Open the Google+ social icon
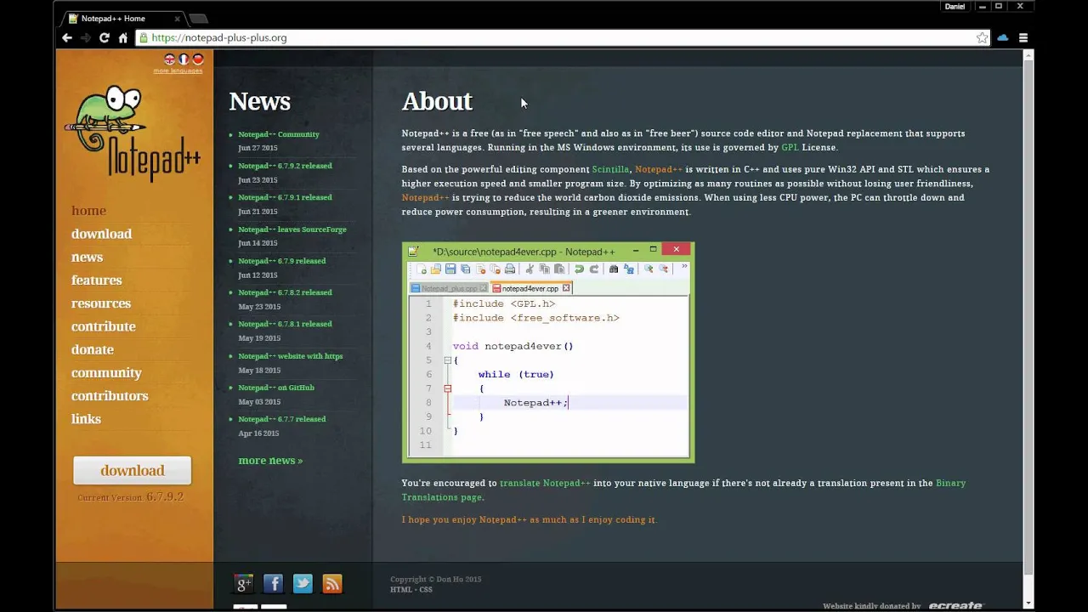The height and width of the screenshot is (612, 1088). click(x=244, y=583)
